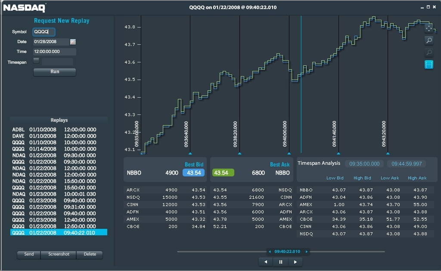This screenshot has width=441, height=271.
Task: Select NDAQ 01/22/2008 15:50:00.000 replay
Action: [59, 181]
